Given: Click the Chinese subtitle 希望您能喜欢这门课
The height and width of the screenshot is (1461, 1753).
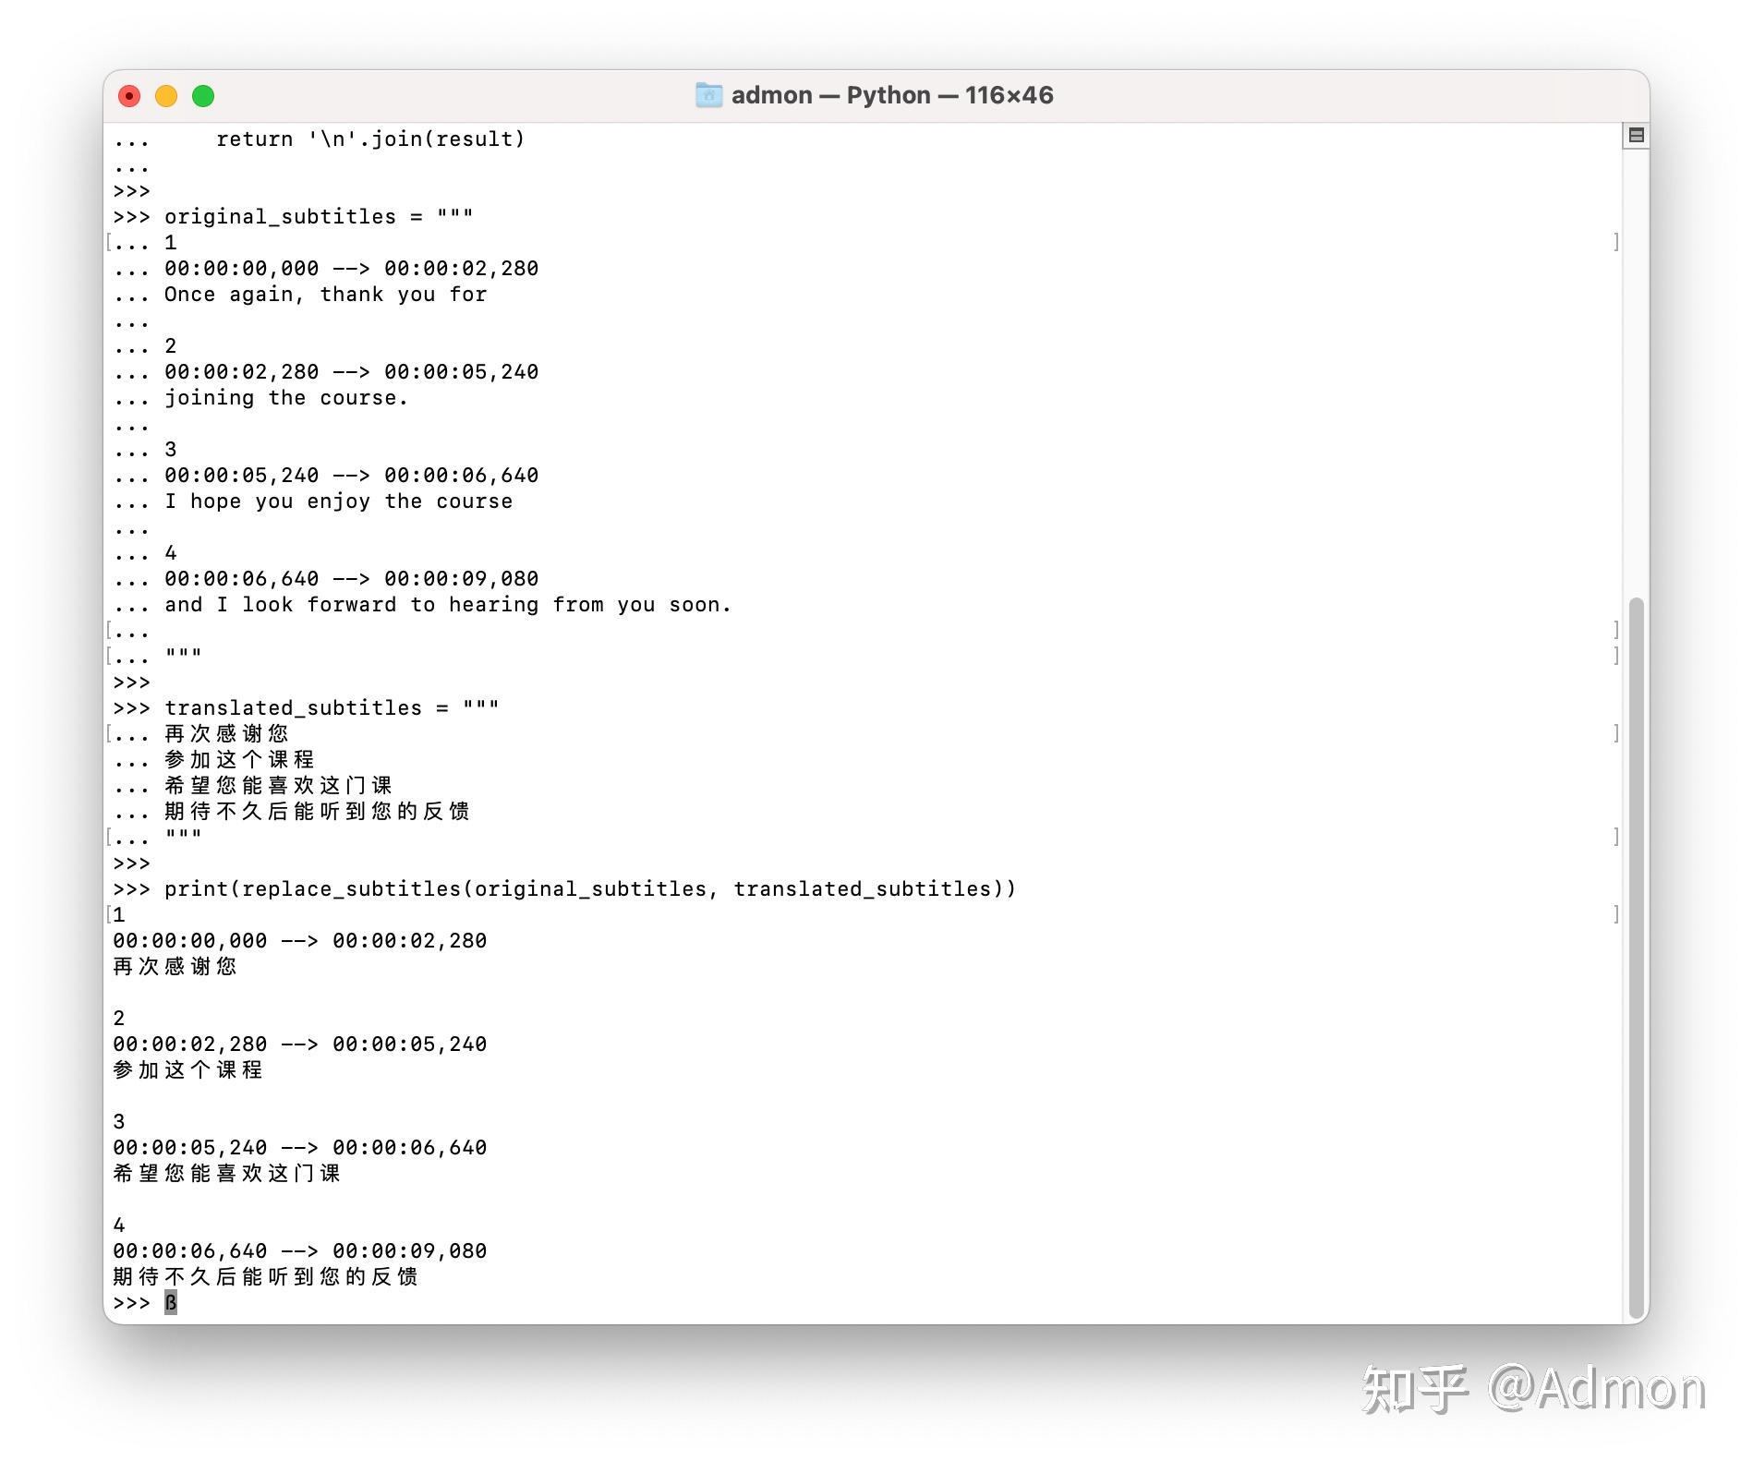Looking at the screenshot, I should click(x=277, y=785).
